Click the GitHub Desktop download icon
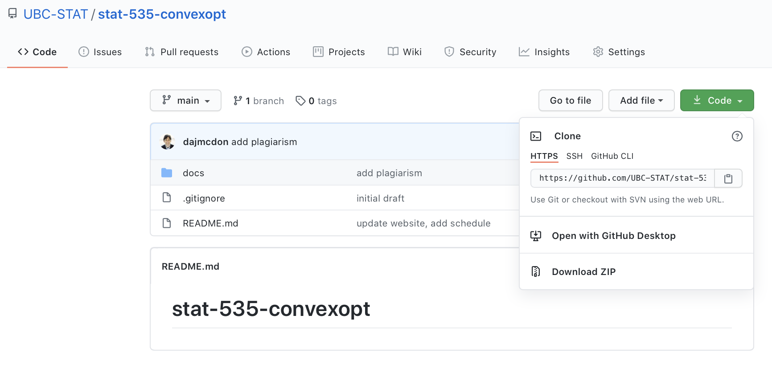This screenshot has height=372, width=772. pyautogui.click(x=536, y=236)
